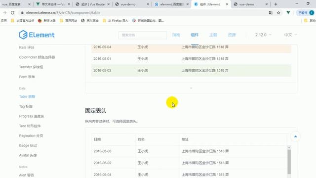
Task: Open the 资源 nav link
Action: 232,35
